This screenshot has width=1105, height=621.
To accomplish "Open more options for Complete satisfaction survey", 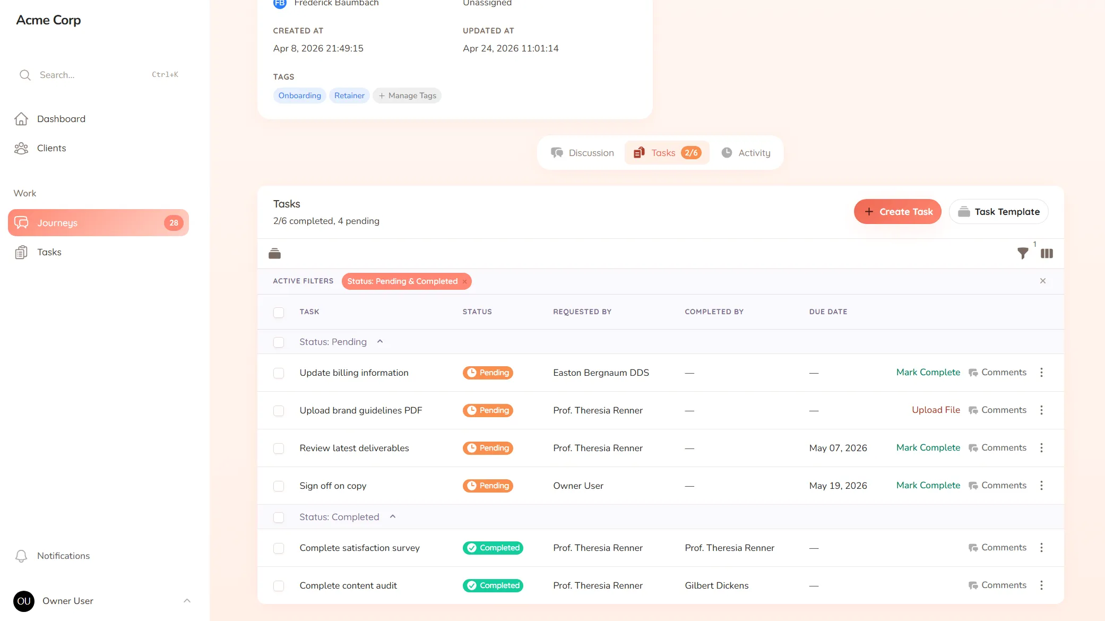I will click(1041, 548).
